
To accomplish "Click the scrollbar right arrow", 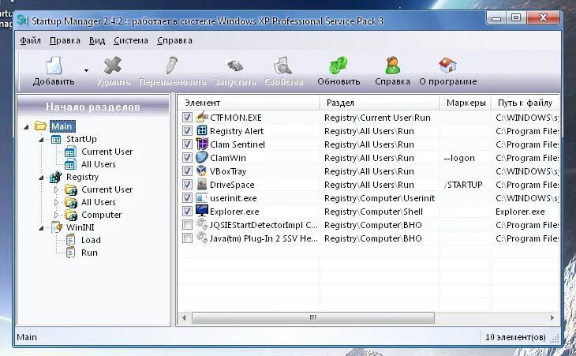I will 552,317.
